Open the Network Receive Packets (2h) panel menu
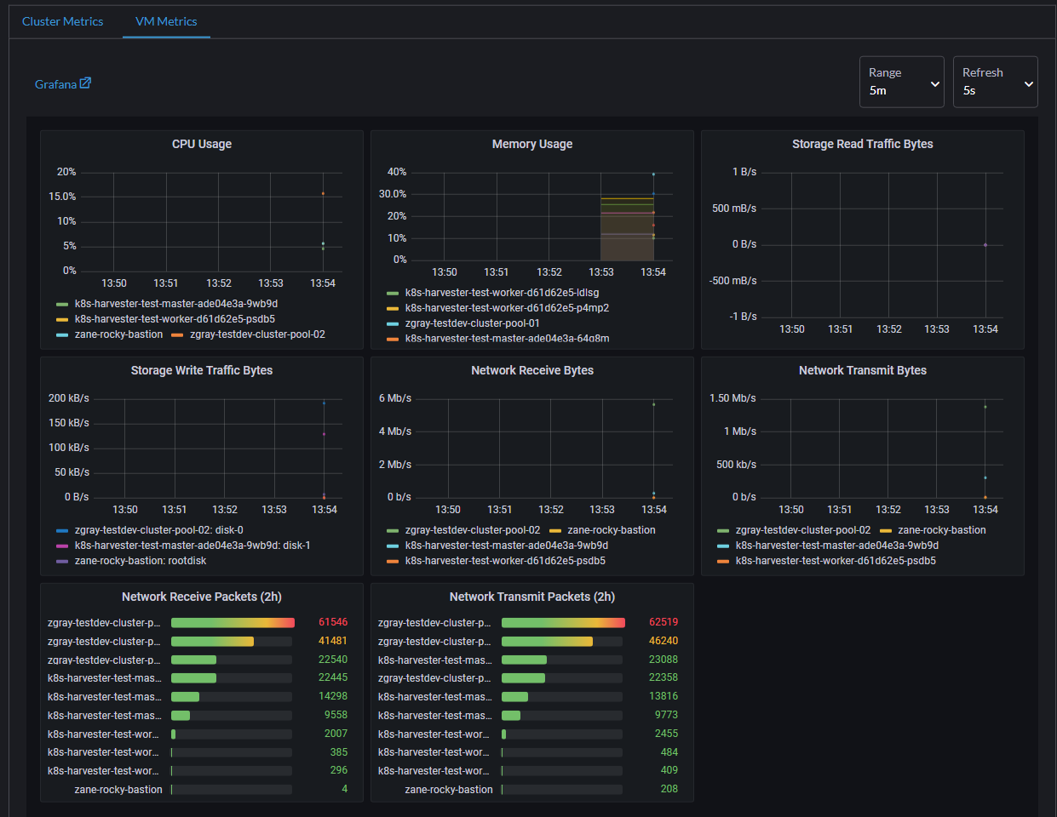Screen dimensions: 1057x817 202,597
